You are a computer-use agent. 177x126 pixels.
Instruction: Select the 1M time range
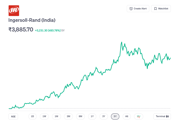(x=56, y=116)
